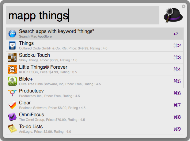Viewport: 190px width, 141px height.
Task: Click the Alfred preferences gear icon
Action: [184, 6]
